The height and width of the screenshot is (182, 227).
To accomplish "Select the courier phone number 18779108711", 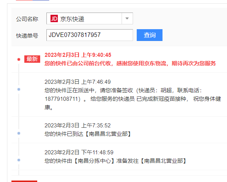I will [62, 99].
